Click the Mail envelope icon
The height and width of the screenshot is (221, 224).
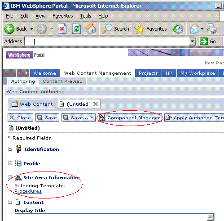click(195, 29)
